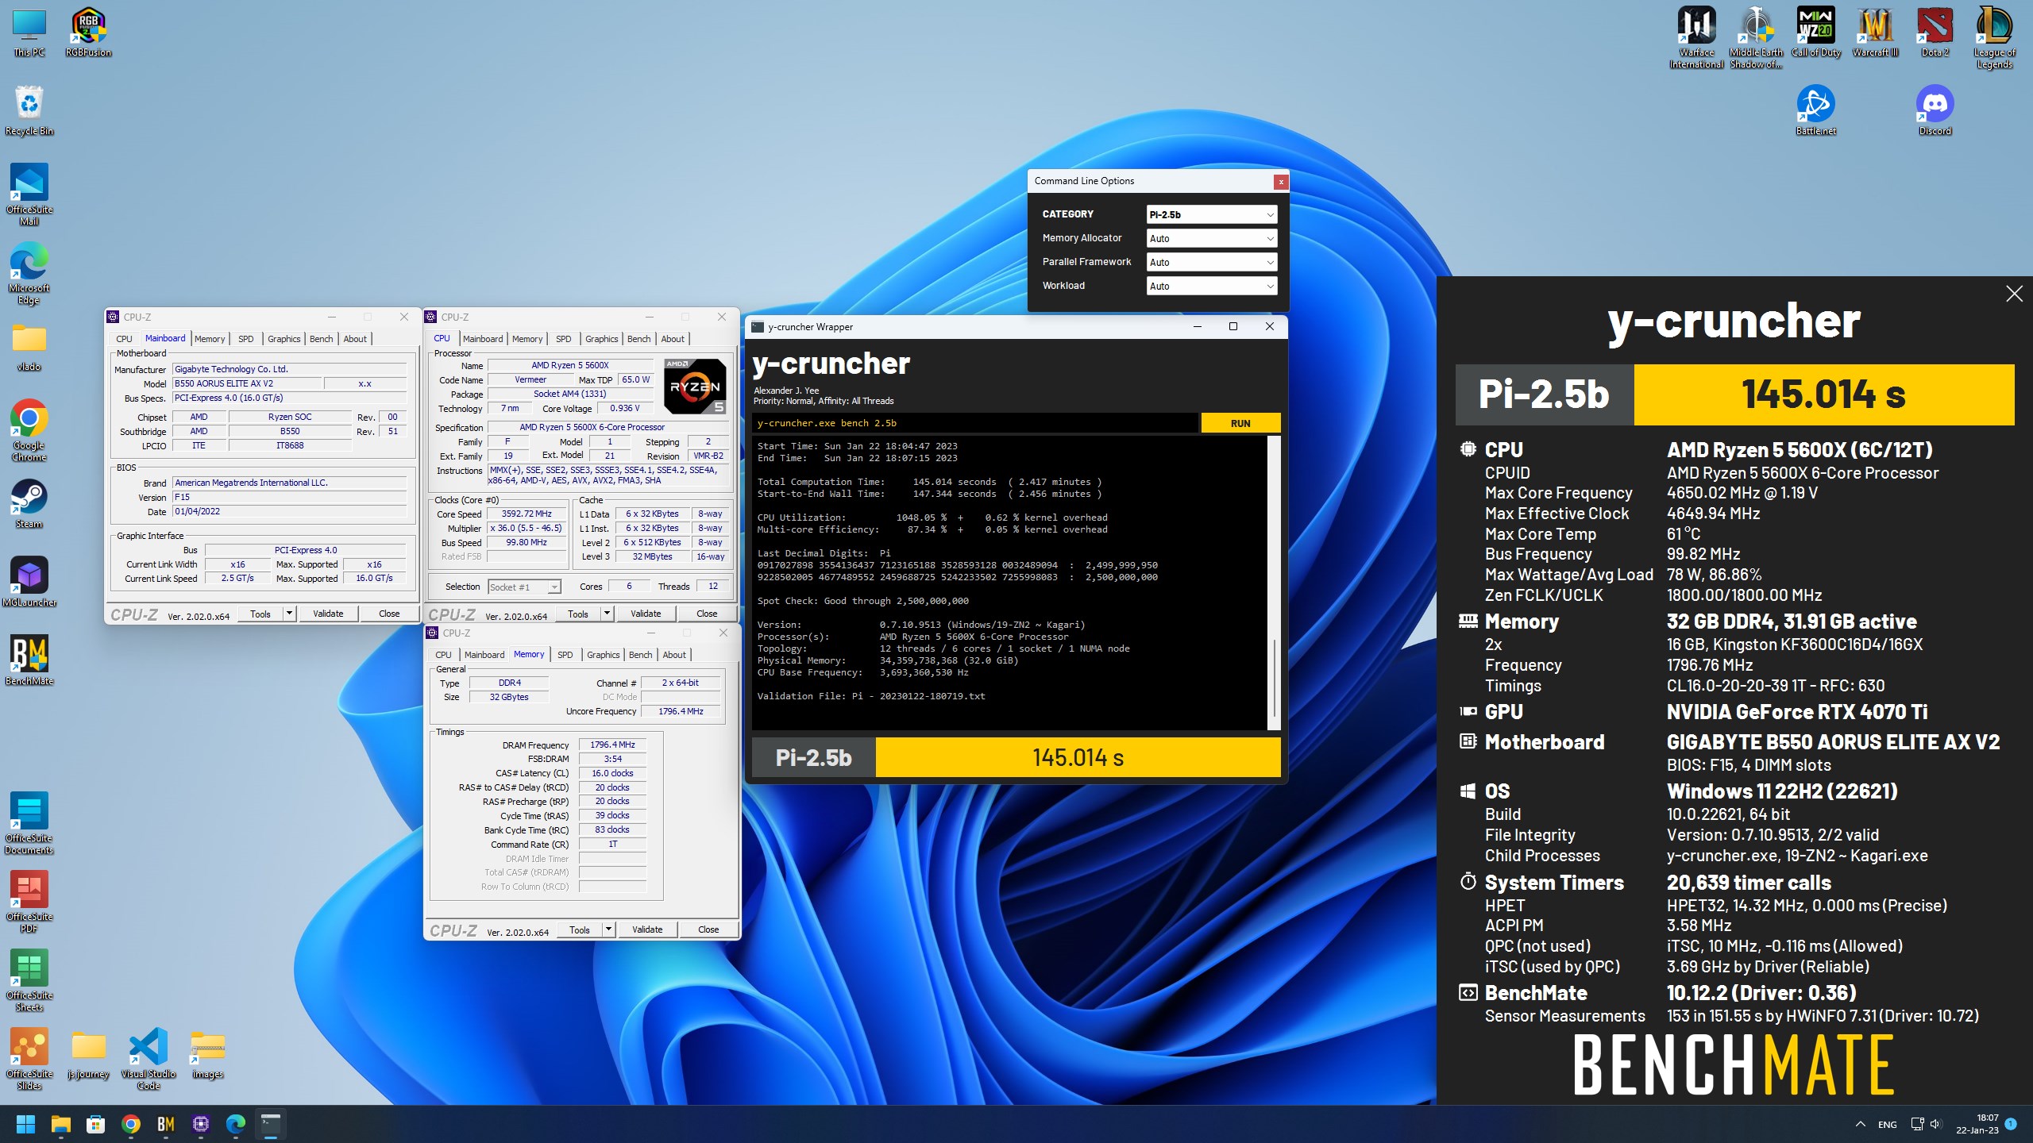2033x1143 pixels.
Task: Open OfficeSuite PDF shortcut
Action: 29,902
